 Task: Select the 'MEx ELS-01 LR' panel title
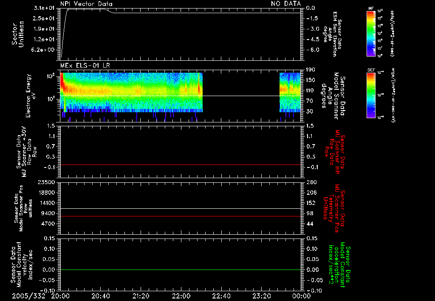pos(85,65)
